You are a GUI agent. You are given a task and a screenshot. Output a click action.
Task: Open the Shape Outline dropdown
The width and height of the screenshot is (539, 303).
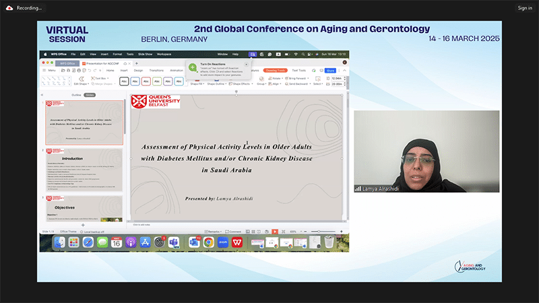(x=219, y=84)
